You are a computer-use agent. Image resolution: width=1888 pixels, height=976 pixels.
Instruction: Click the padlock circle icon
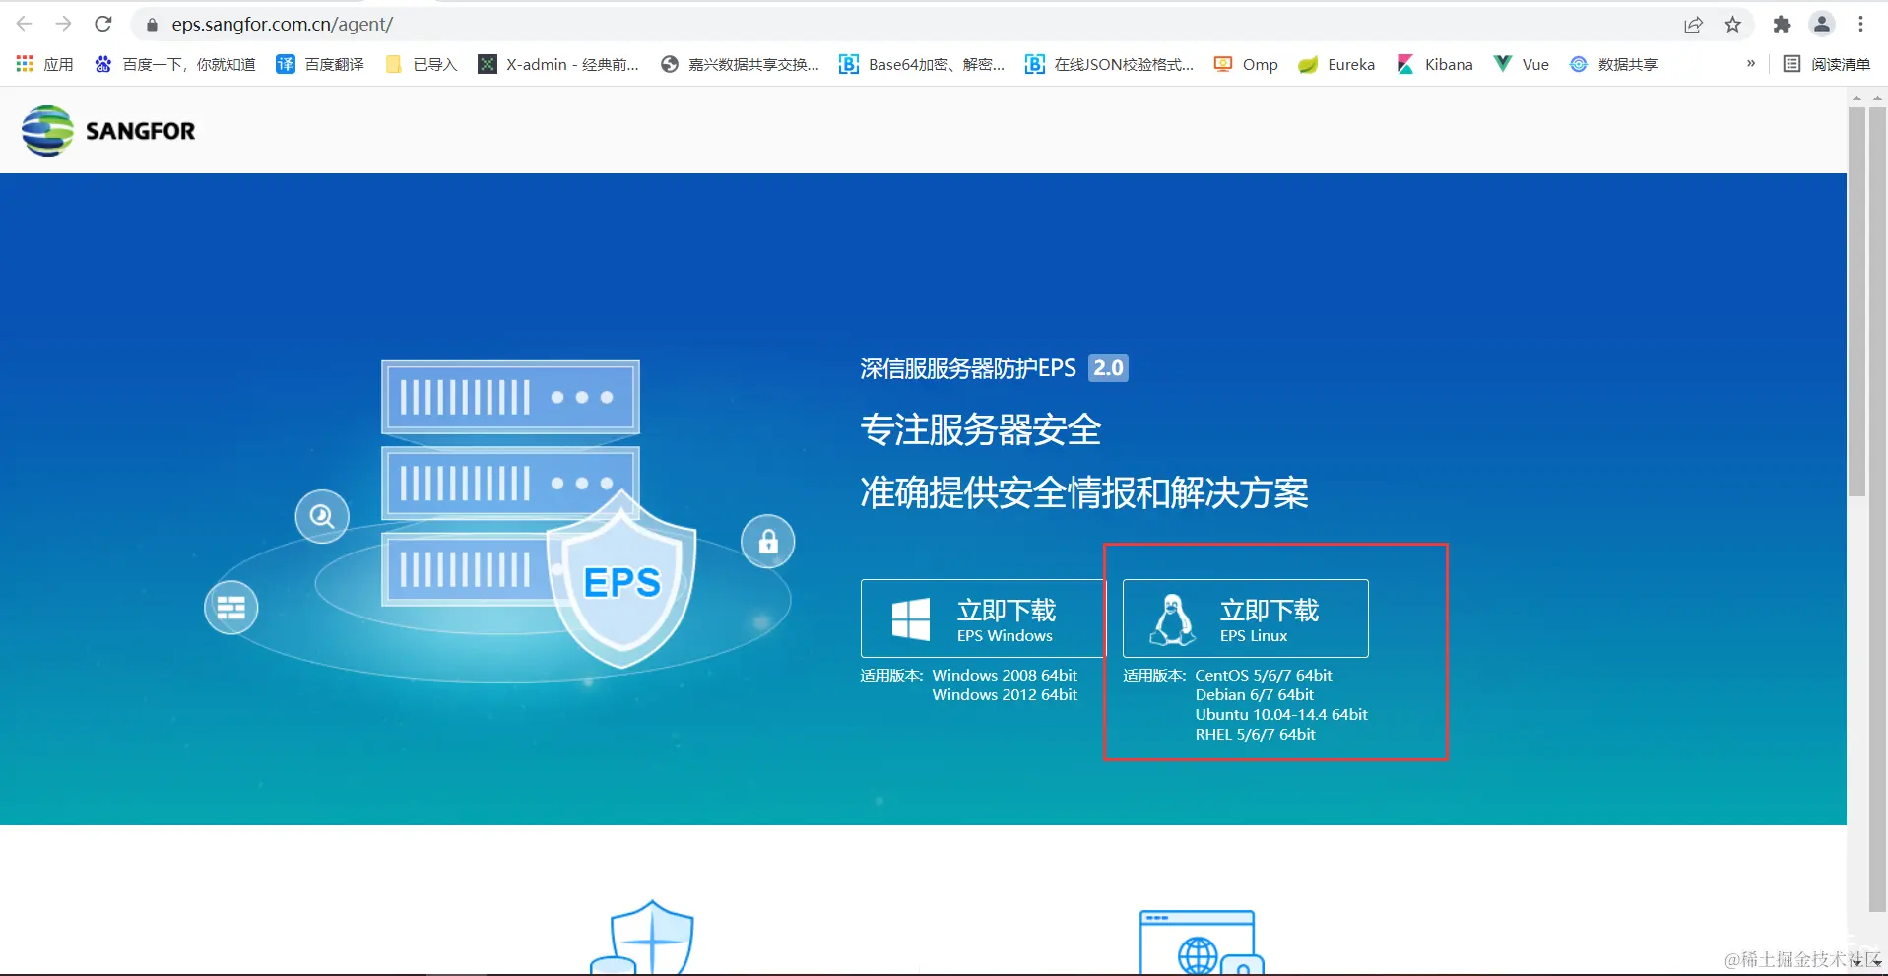point(768,541)
